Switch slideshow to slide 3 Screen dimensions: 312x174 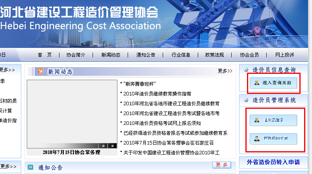(112, 146)
